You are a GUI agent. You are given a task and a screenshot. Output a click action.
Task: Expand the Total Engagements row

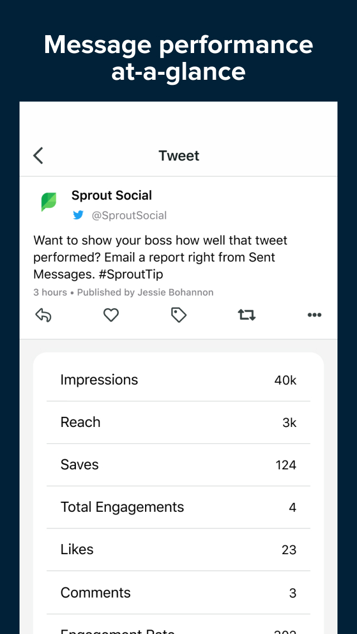(x=178, y=507)
